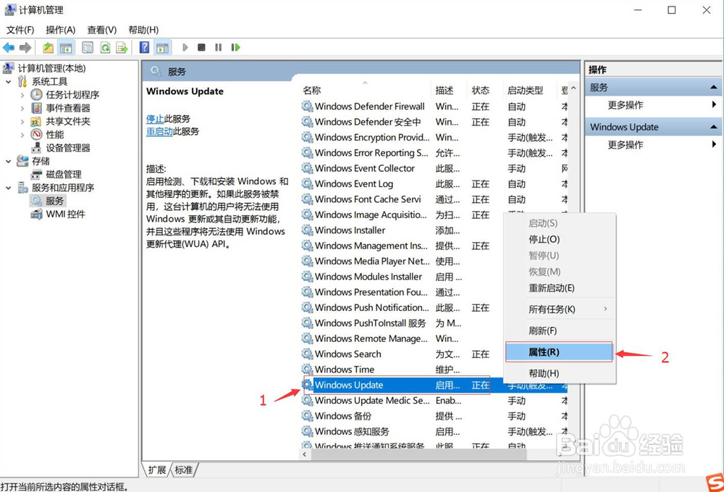Screen dimensions: 724x492
Task: Choose 重新启动(E) in context menu
Action: point(560,288)
